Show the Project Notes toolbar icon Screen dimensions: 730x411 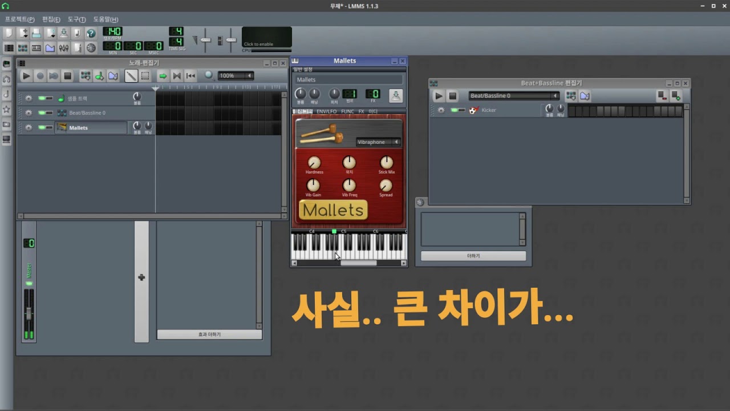pos(78,48)
